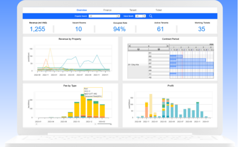The image size is (238, 147).
Task: Click the 2023-10 axis label in Fee by Type
Action: [x=76, y=121]
